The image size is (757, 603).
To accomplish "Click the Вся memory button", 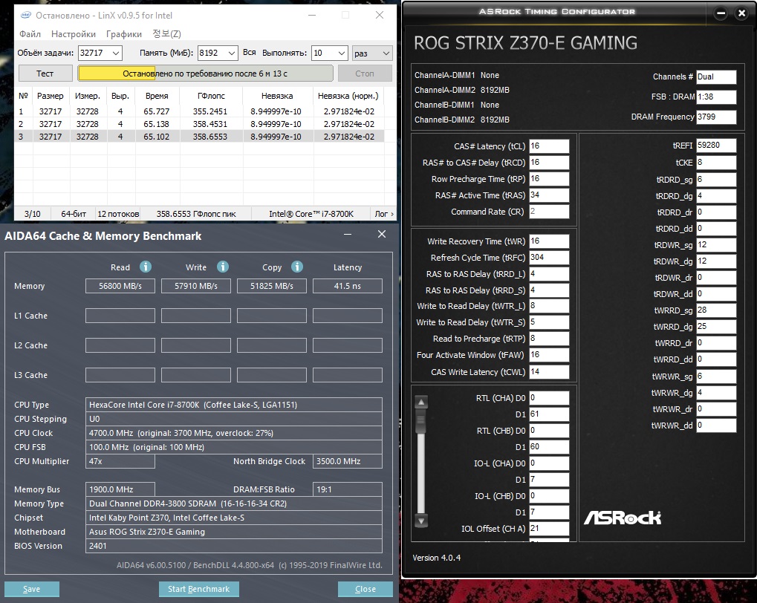I will (249, 52).
